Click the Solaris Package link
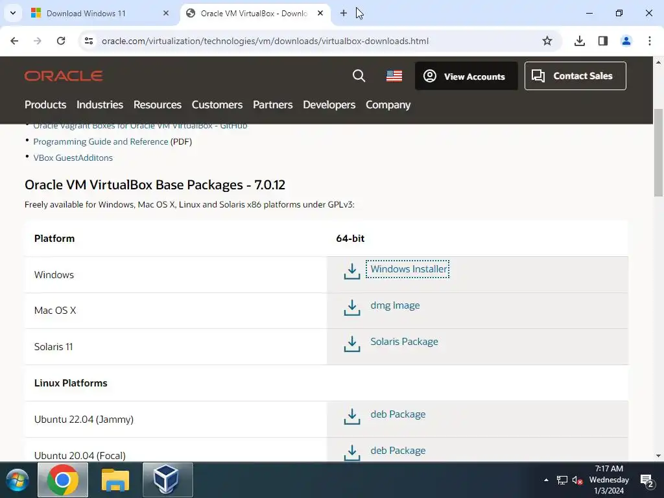 coord(405,341)
